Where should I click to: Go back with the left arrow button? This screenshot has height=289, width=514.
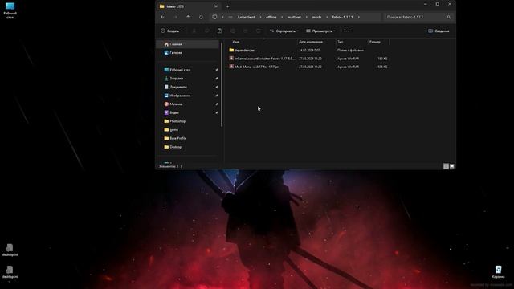[162, 17]
